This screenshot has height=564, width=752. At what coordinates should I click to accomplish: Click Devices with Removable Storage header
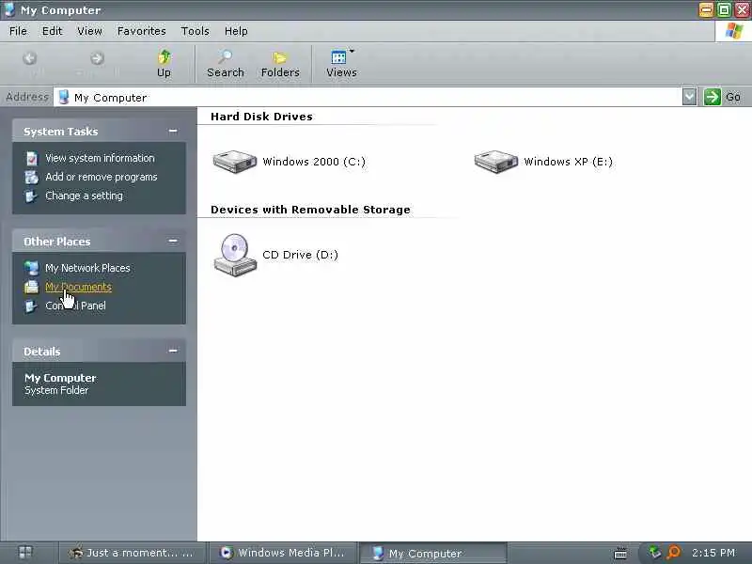(x=310, y=210)
